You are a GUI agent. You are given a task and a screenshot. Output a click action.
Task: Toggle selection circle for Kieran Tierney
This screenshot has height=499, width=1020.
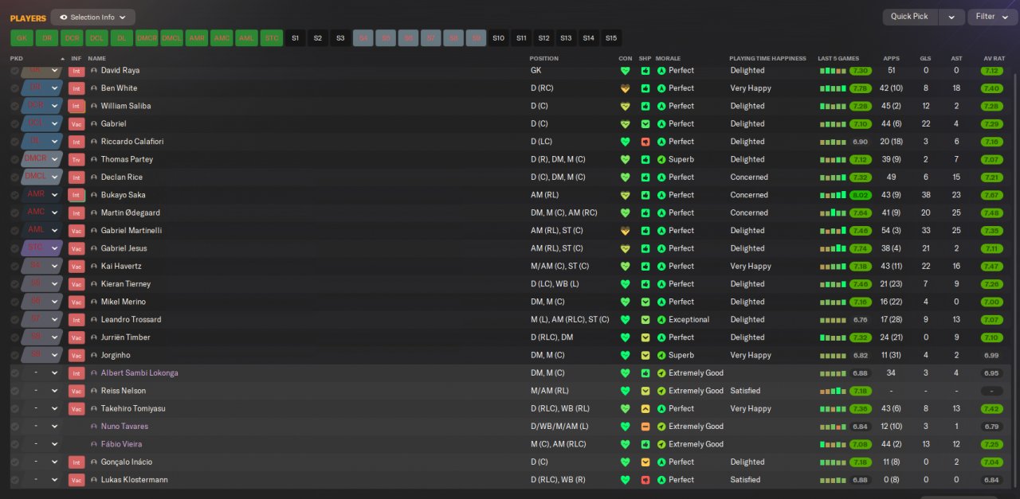tap(14, 284)
